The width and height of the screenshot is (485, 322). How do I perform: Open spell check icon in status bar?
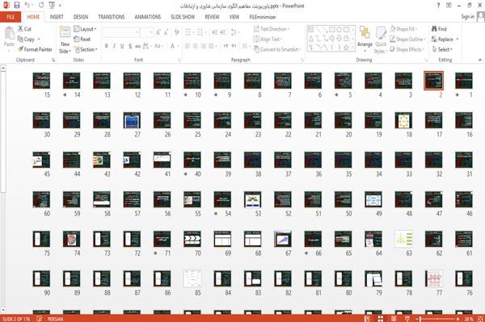coord(40,319)
